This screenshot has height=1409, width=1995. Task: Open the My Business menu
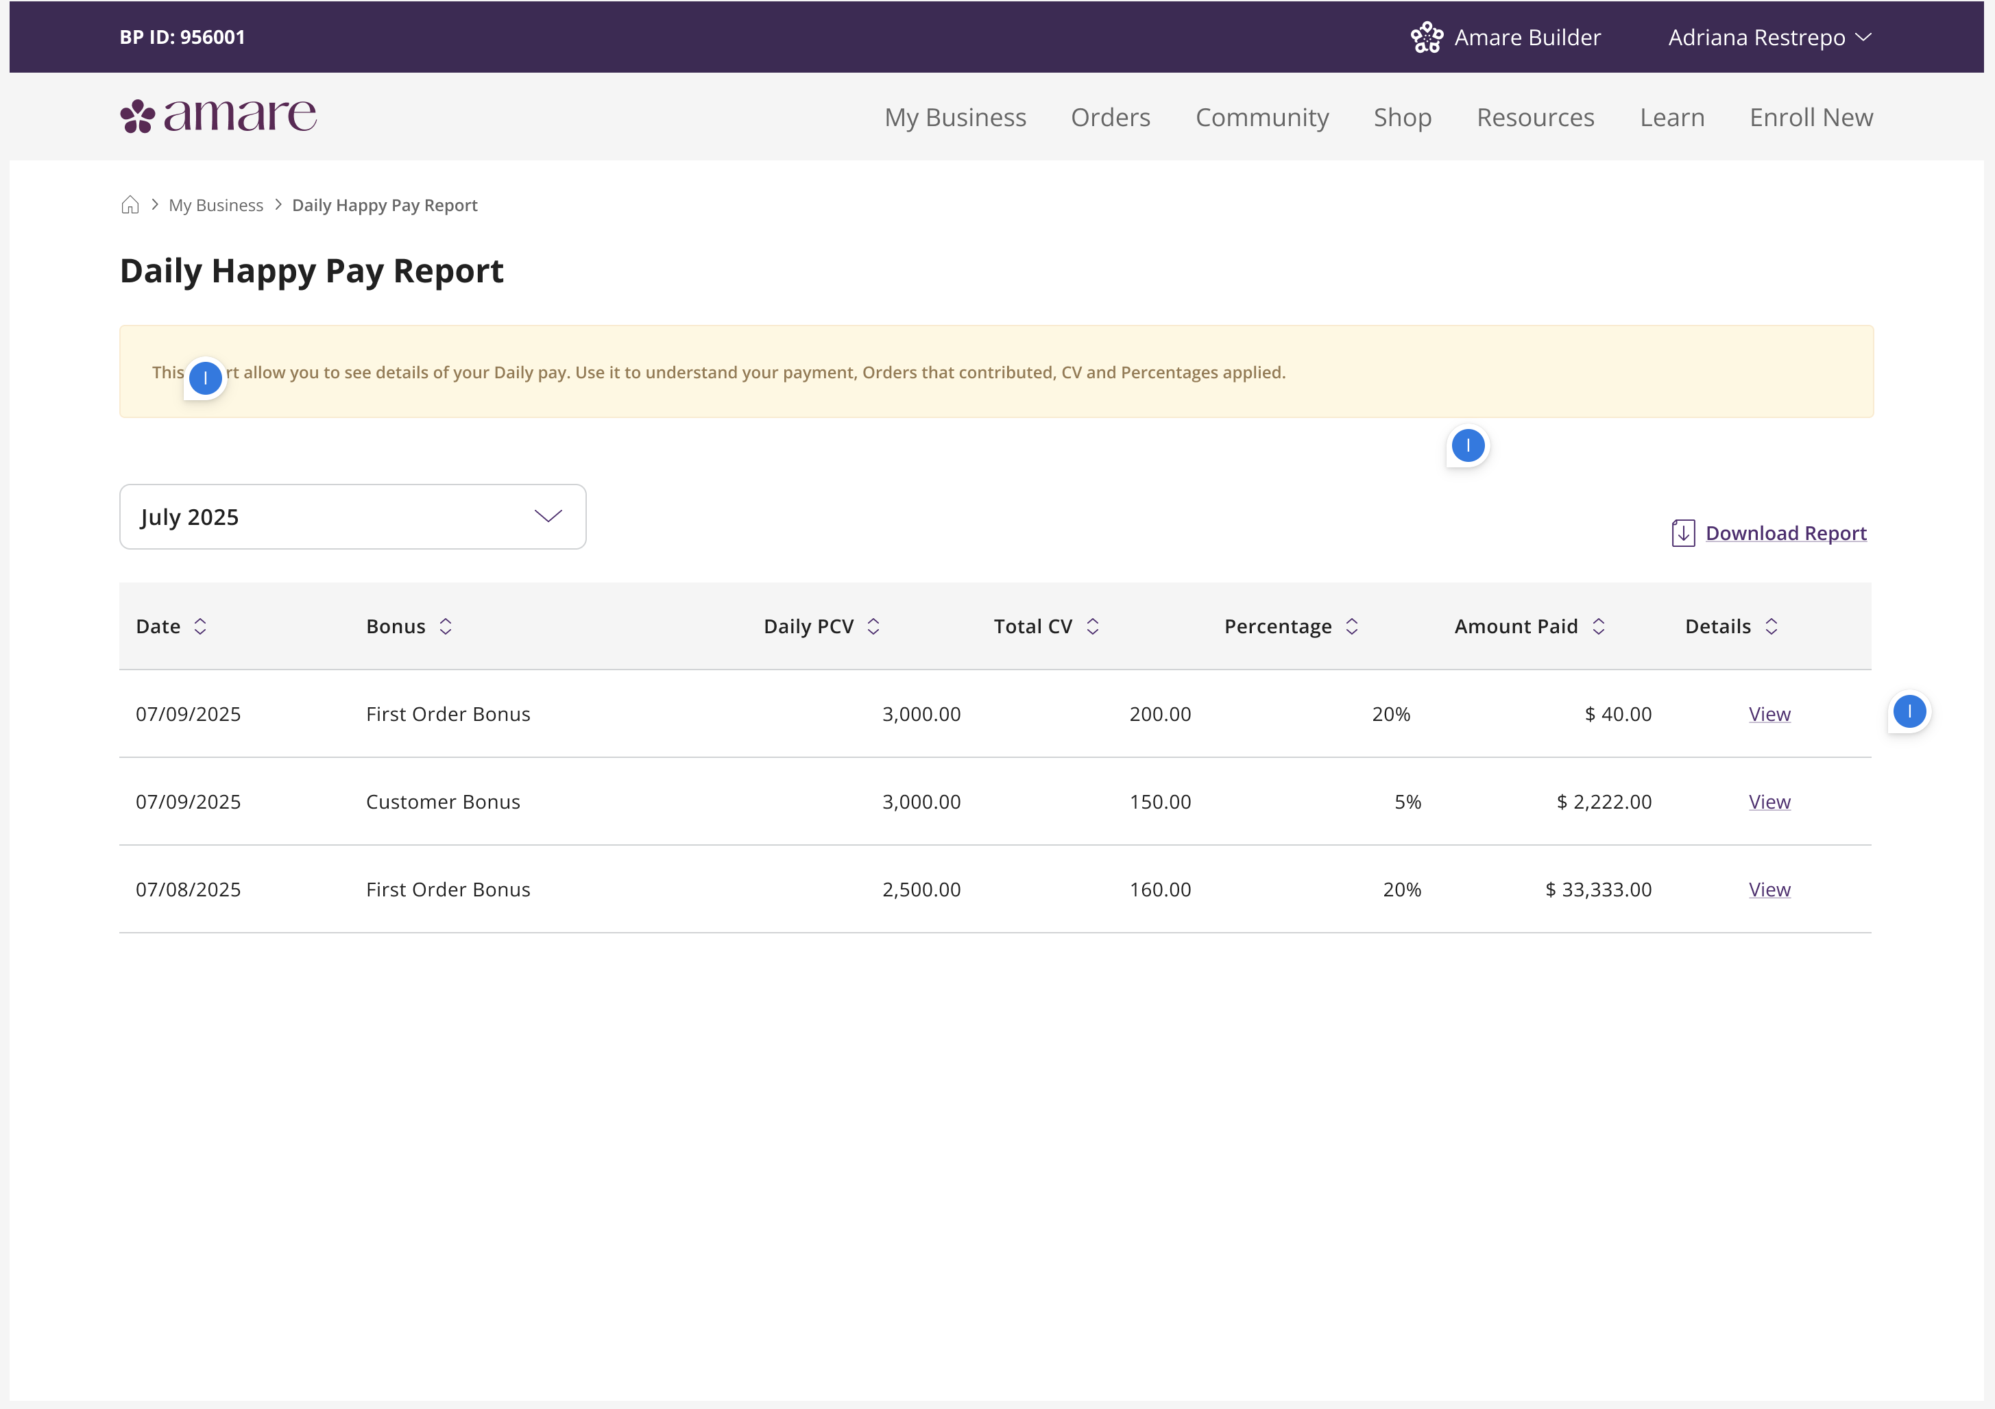(955, 117)
